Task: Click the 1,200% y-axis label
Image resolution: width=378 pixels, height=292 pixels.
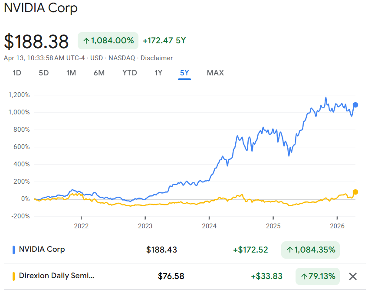Action: [19, 95]
